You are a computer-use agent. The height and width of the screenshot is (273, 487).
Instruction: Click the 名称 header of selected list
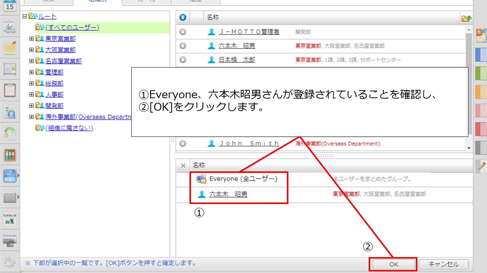199,165
